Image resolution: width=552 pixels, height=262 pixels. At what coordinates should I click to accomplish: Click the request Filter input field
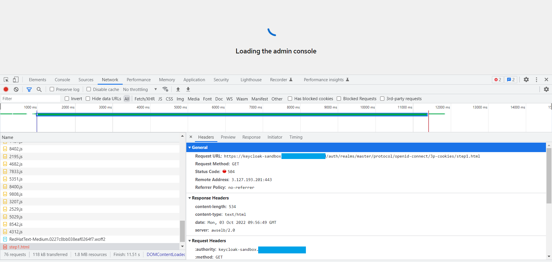[x=29, y=98]
